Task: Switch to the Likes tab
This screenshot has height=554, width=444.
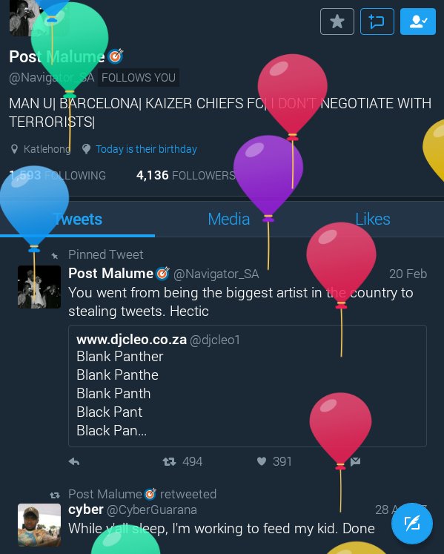Action: (x=373, y=219)
